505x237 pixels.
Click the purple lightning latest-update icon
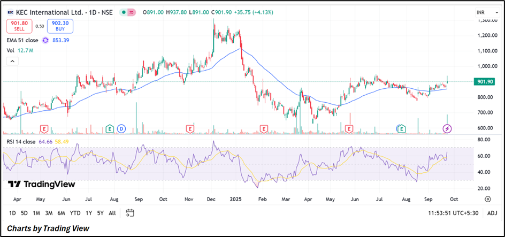pos(447,129)
